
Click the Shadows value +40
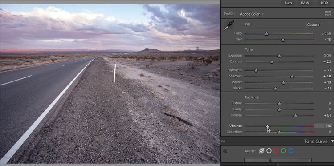pyautogui.click(x=327, y=76)
